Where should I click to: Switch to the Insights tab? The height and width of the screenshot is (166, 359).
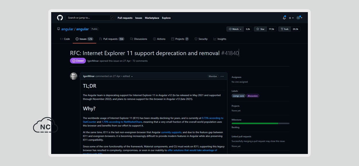pos(220,39)
